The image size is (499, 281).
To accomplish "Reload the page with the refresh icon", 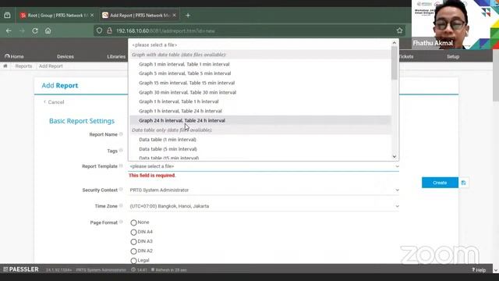I will coord(34,31).
